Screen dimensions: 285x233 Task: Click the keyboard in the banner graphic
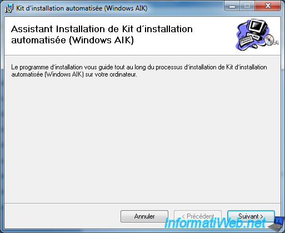(247, 41)
